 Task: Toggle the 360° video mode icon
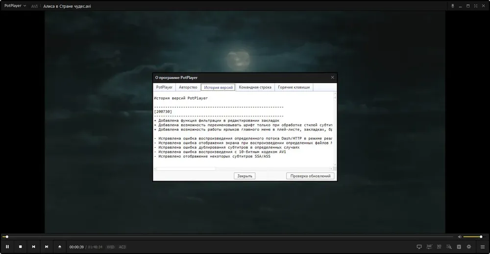[x=429, y=247]
